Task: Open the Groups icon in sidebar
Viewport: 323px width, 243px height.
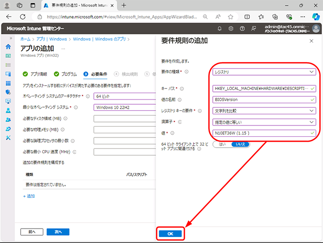Action: 8,119
